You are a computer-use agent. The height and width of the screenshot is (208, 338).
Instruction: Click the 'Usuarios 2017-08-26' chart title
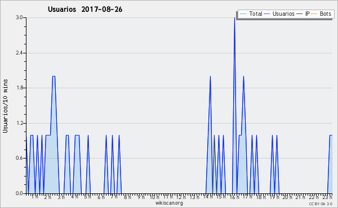[x=85, y=10]
